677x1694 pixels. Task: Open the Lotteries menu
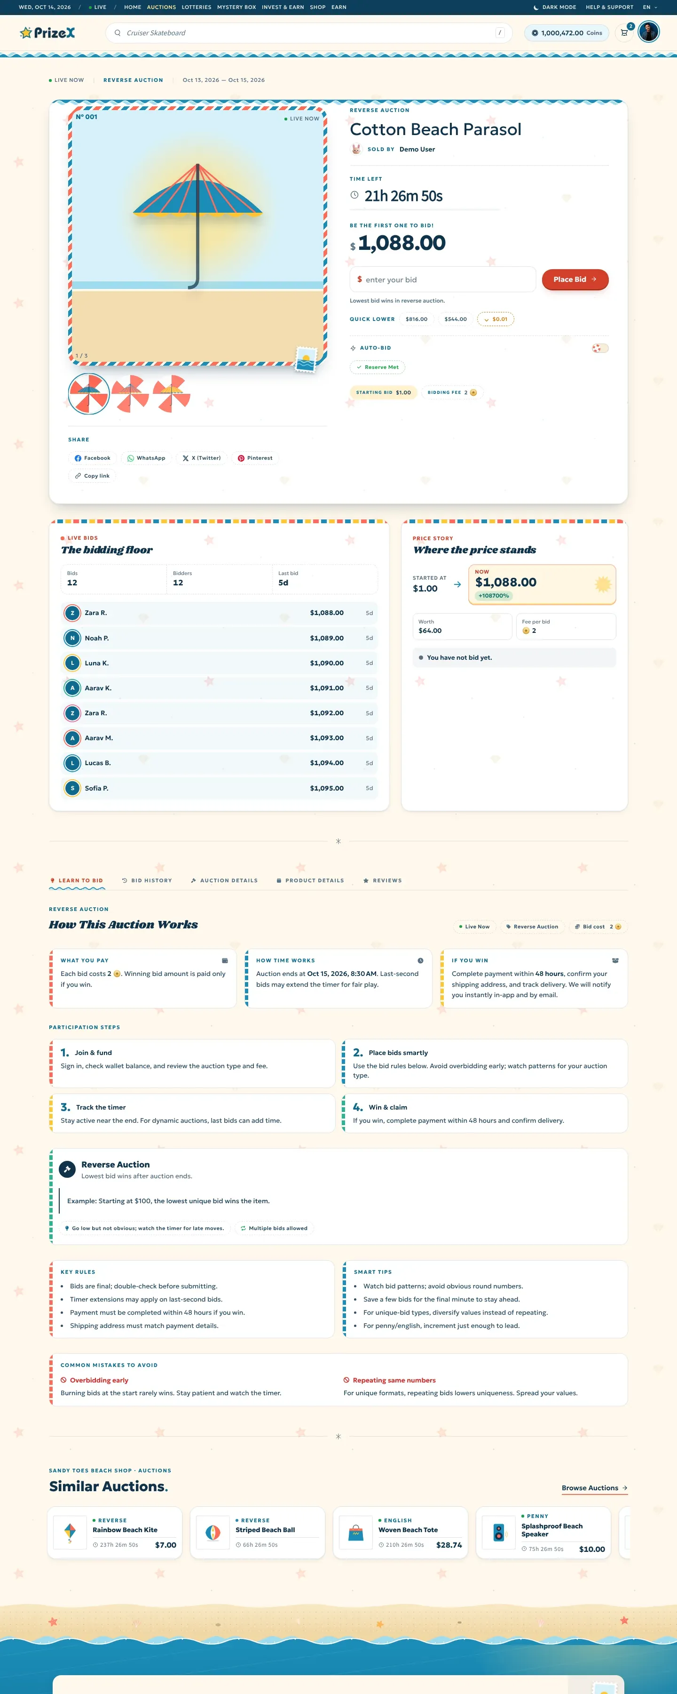click(x=197, y=7)
